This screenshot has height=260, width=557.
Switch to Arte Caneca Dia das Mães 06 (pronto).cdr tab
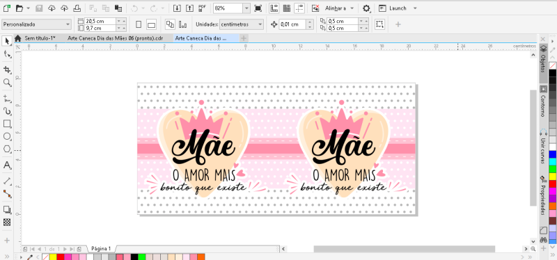coord(115,38)
